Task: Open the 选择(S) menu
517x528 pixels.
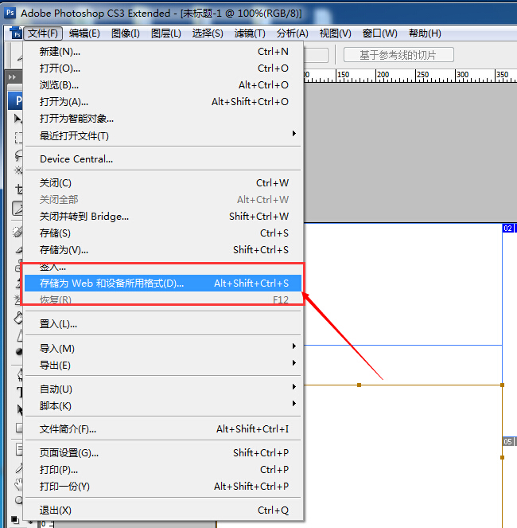Action: [x=208, y=33]
